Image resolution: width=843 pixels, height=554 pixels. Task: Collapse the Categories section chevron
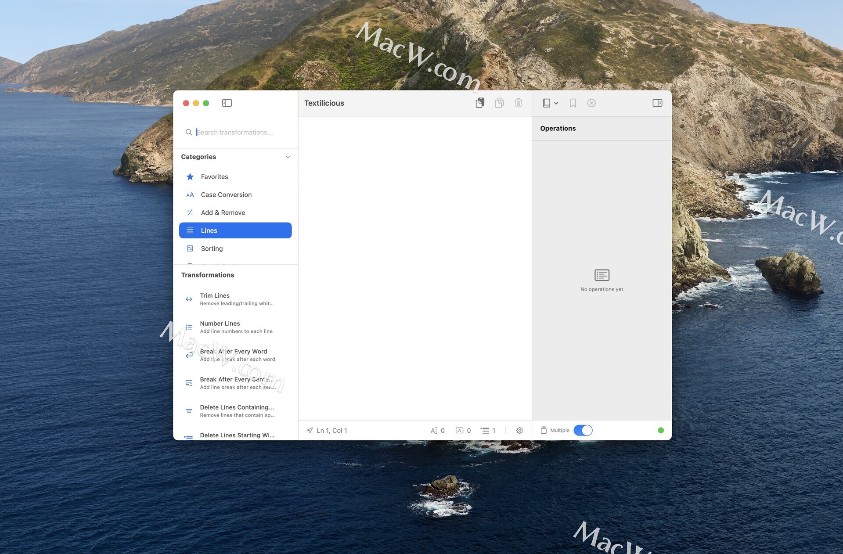(288, 157)
